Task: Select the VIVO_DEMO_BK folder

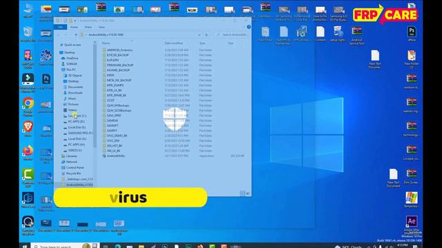Action: [x=117, y=136]
